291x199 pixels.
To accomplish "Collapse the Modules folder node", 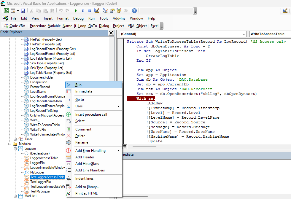I will pos(10,144).
